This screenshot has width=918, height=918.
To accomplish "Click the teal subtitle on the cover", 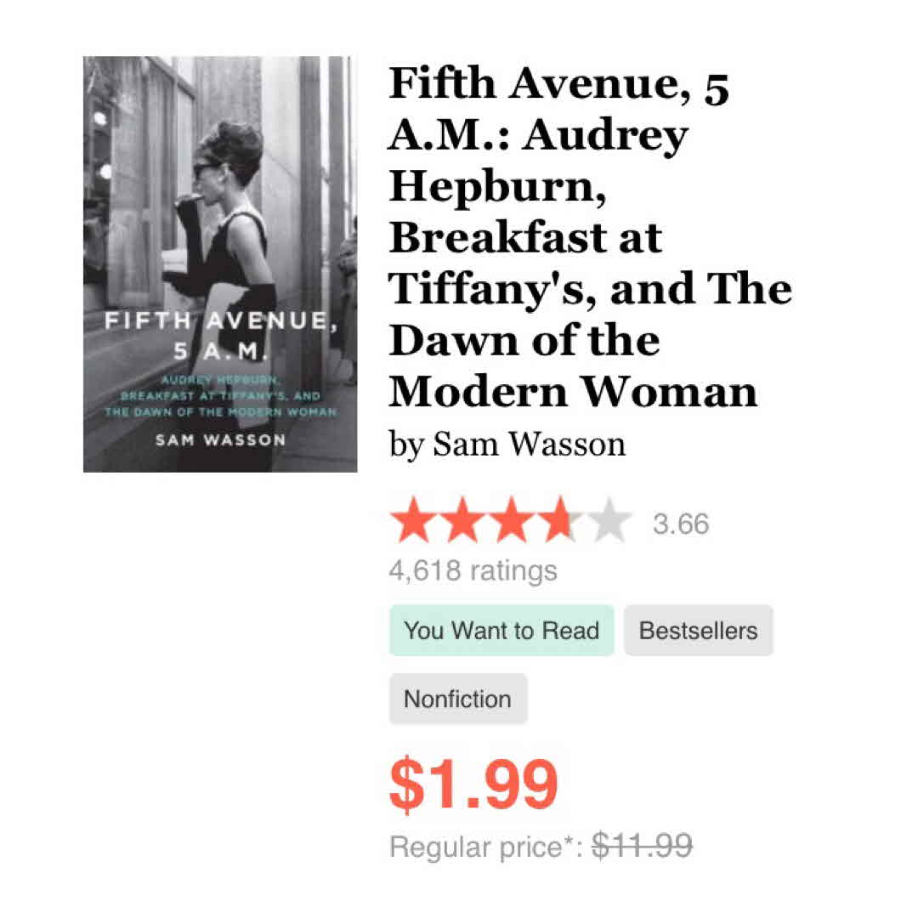I will click(x=219, y=395).
